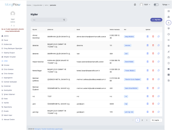Click the top layout icon in right sidebar
Screen dimensions: 172x130
(169, 11)
